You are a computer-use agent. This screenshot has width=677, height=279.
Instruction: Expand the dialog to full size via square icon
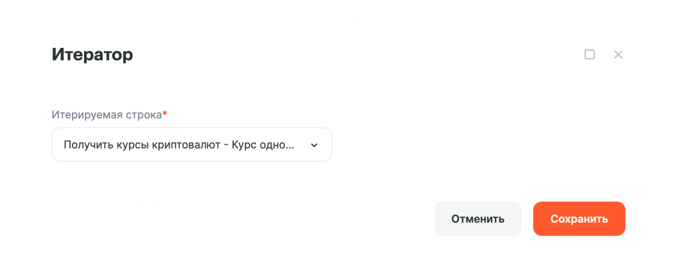click(x=589, y=54)
